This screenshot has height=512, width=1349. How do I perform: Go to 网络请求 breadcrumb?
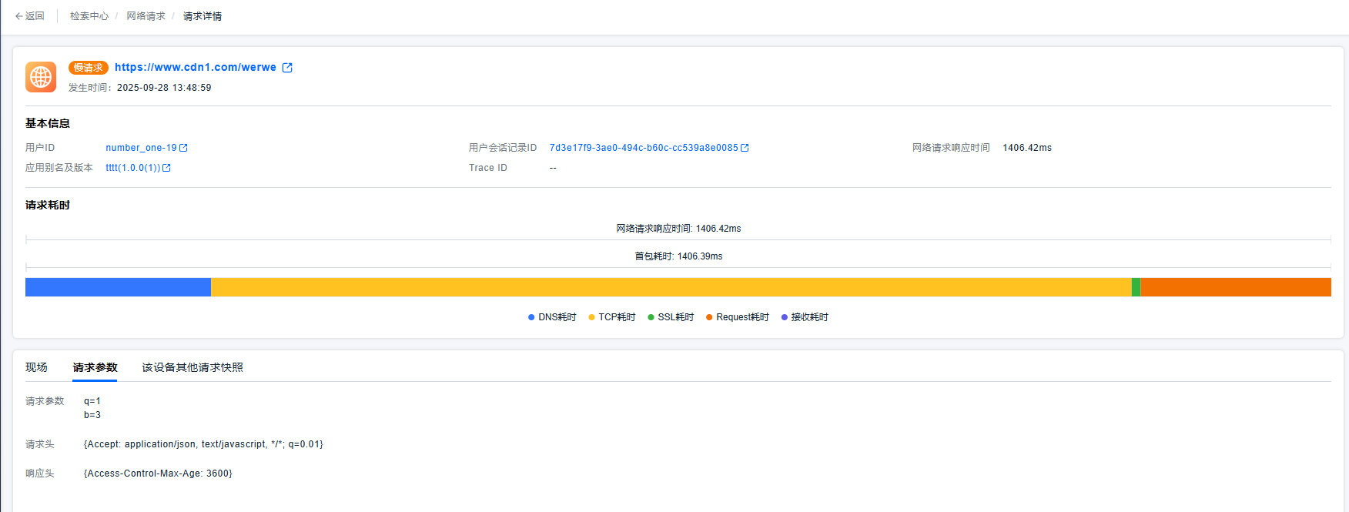pyautogui.click(x=146, y=16)
